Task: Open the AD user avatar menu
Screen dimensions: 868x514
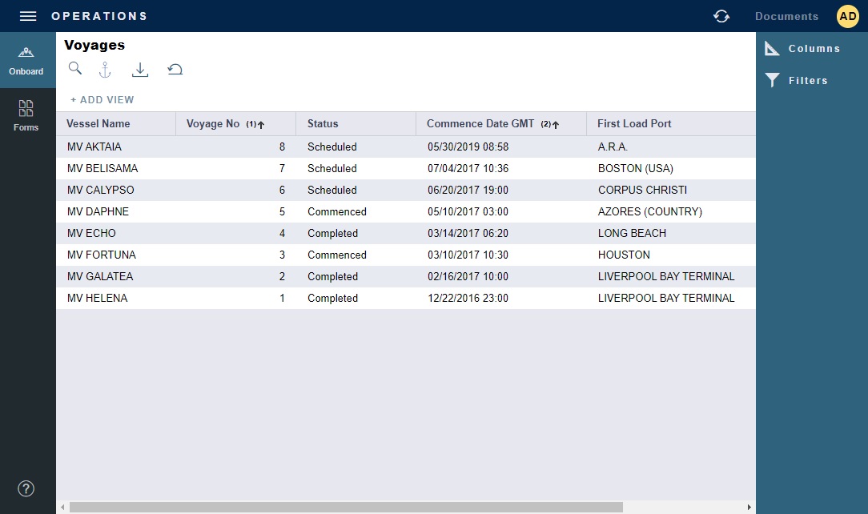Action: 847,16
